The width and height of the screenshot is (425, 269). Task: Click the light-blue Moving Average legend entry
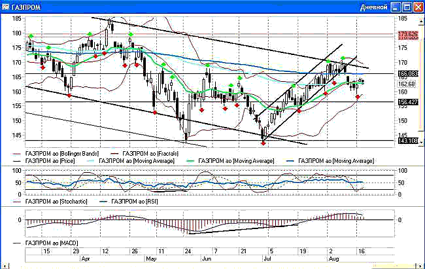point(131,161)
